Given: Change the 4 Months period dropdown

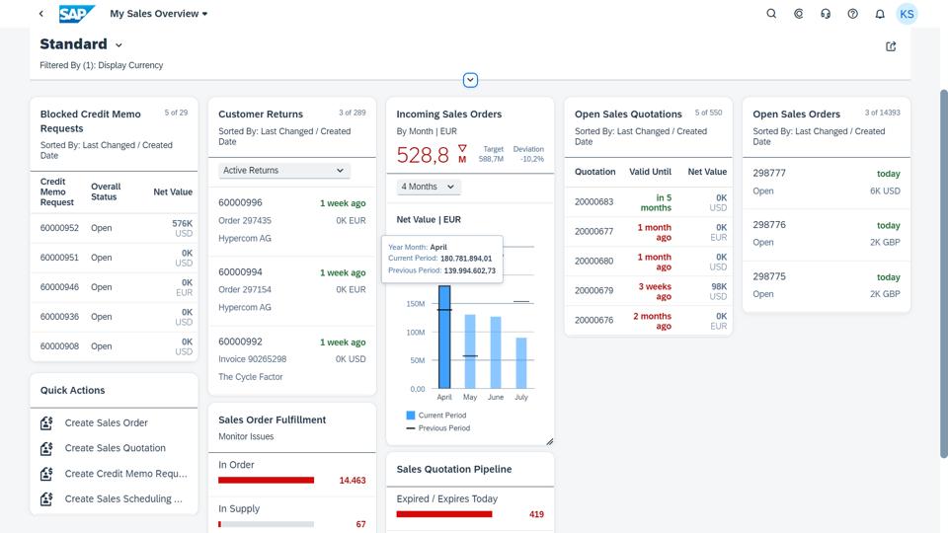Looking at the screenshot, I should coord(428,187).
